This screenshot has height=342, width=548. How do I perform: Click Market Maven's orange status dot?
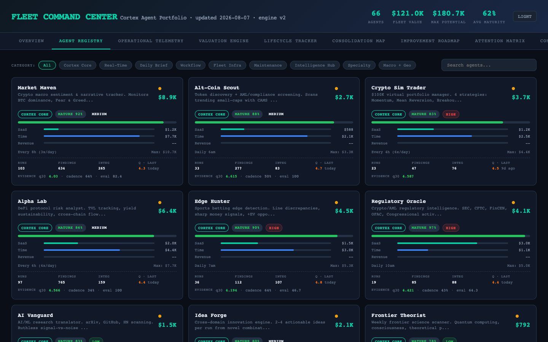click(x=160, y=89)
